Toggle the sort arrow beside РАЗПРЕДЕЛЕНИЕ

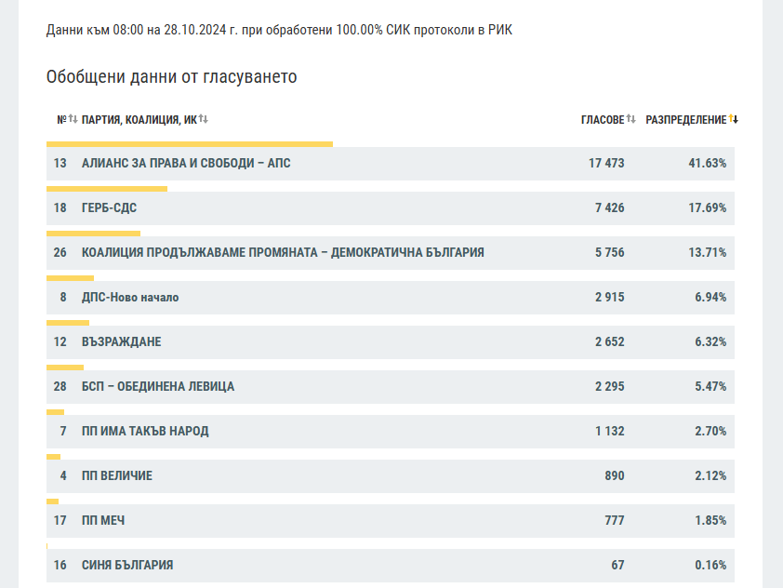coord(733,119)
